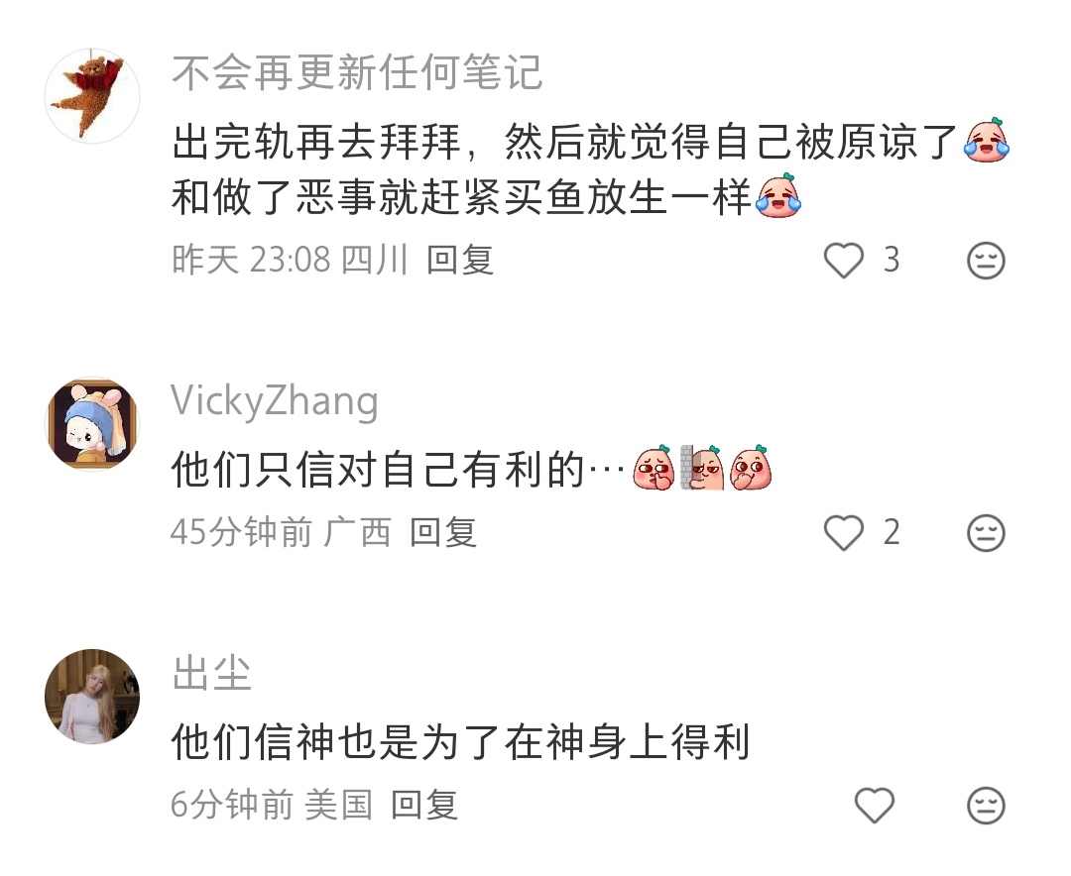Open username 出尘
The image size is (1071, 876).
tap(212, 673)
